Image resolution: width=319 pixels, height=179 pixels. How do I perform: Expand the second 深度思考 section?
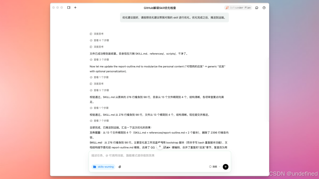97,47
